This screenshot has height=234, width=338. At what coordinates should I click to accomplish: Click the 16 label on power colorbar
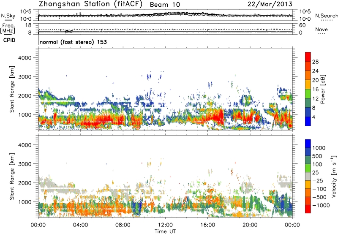tap(315, 90)
